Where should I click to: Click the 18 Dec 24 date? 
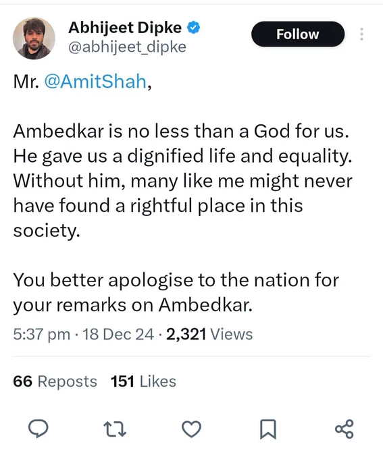pyautogui.click(x=118, y=334)
